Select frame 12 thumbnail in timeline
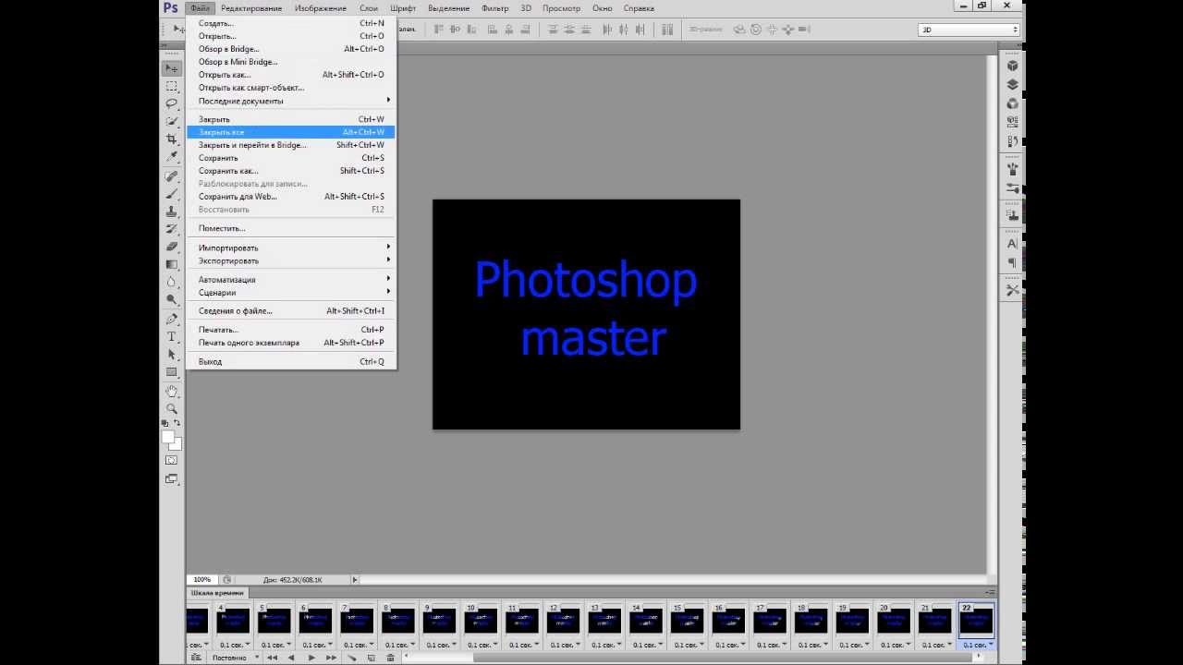Viewport: 1183px width, 665px height. coord(563,621)
